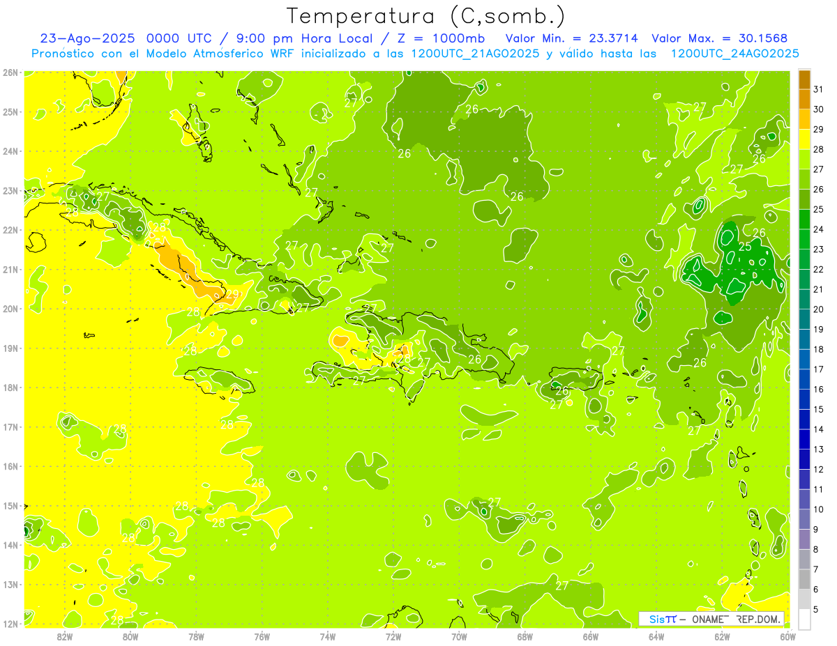This screenshot has width=837, height=646.
Task: Select "Valor Min. = 23.3714" text
Action: point(571,38)
